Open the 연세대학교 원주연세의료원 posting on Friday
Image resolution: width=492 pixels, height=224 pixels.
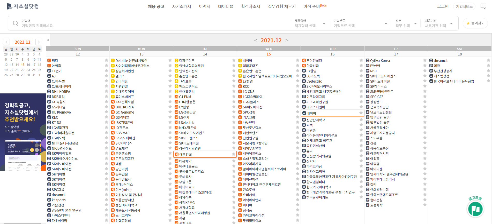(389, 174)
